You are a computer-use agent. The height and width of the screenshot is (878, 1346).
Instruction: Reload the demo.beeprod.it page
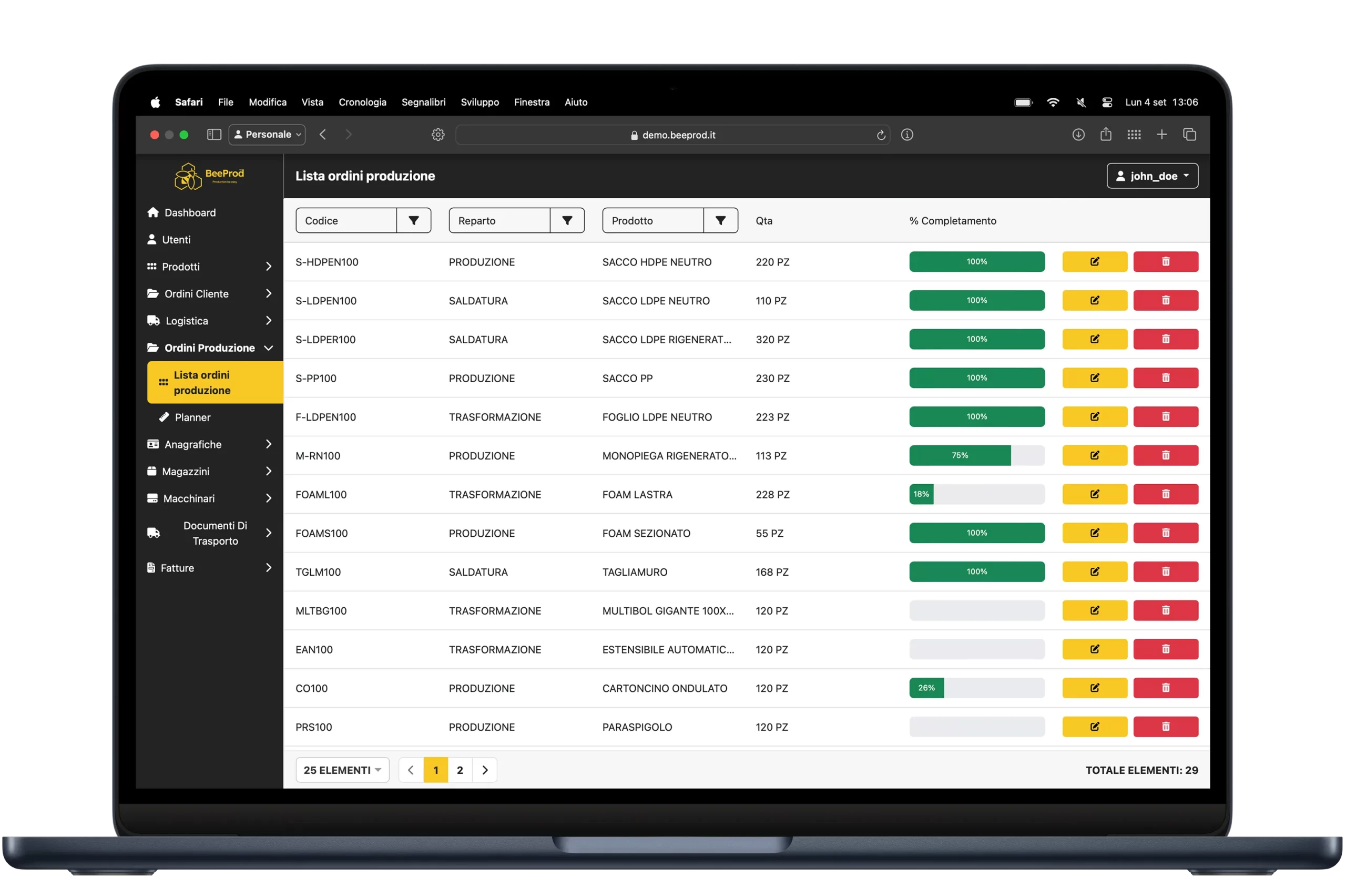[x=881, y=135]
